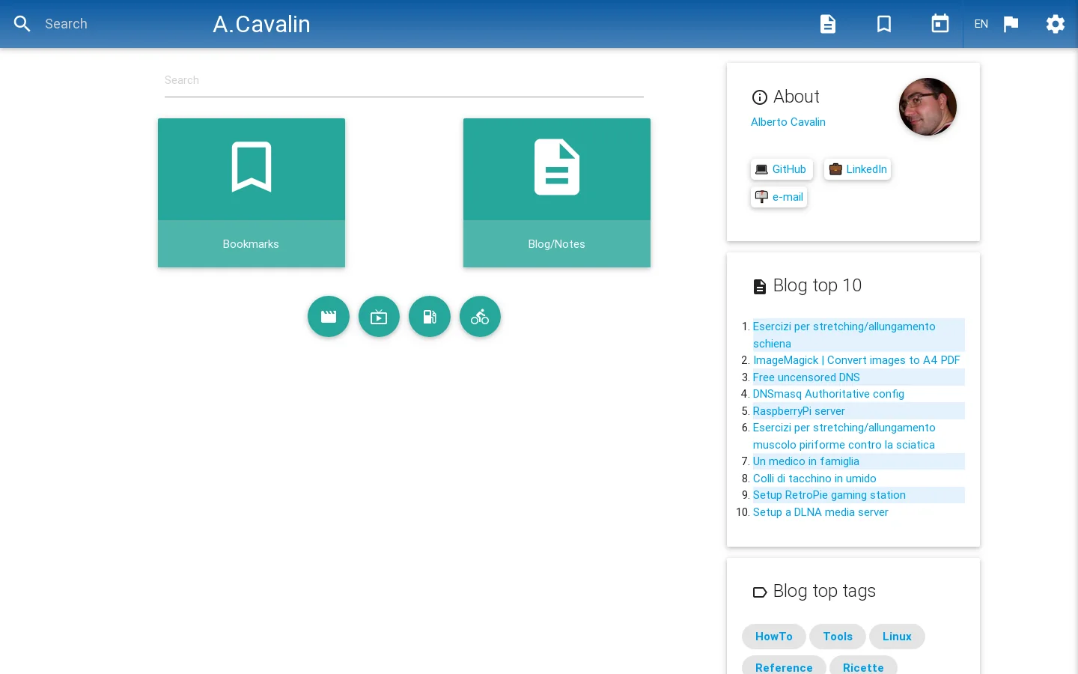Click the search magnifier icon in header

click(x=22, y=24)
